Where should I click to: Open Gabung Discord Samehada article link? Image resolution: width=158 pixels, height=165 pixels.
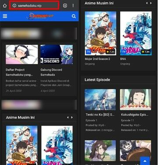[51, 72]
